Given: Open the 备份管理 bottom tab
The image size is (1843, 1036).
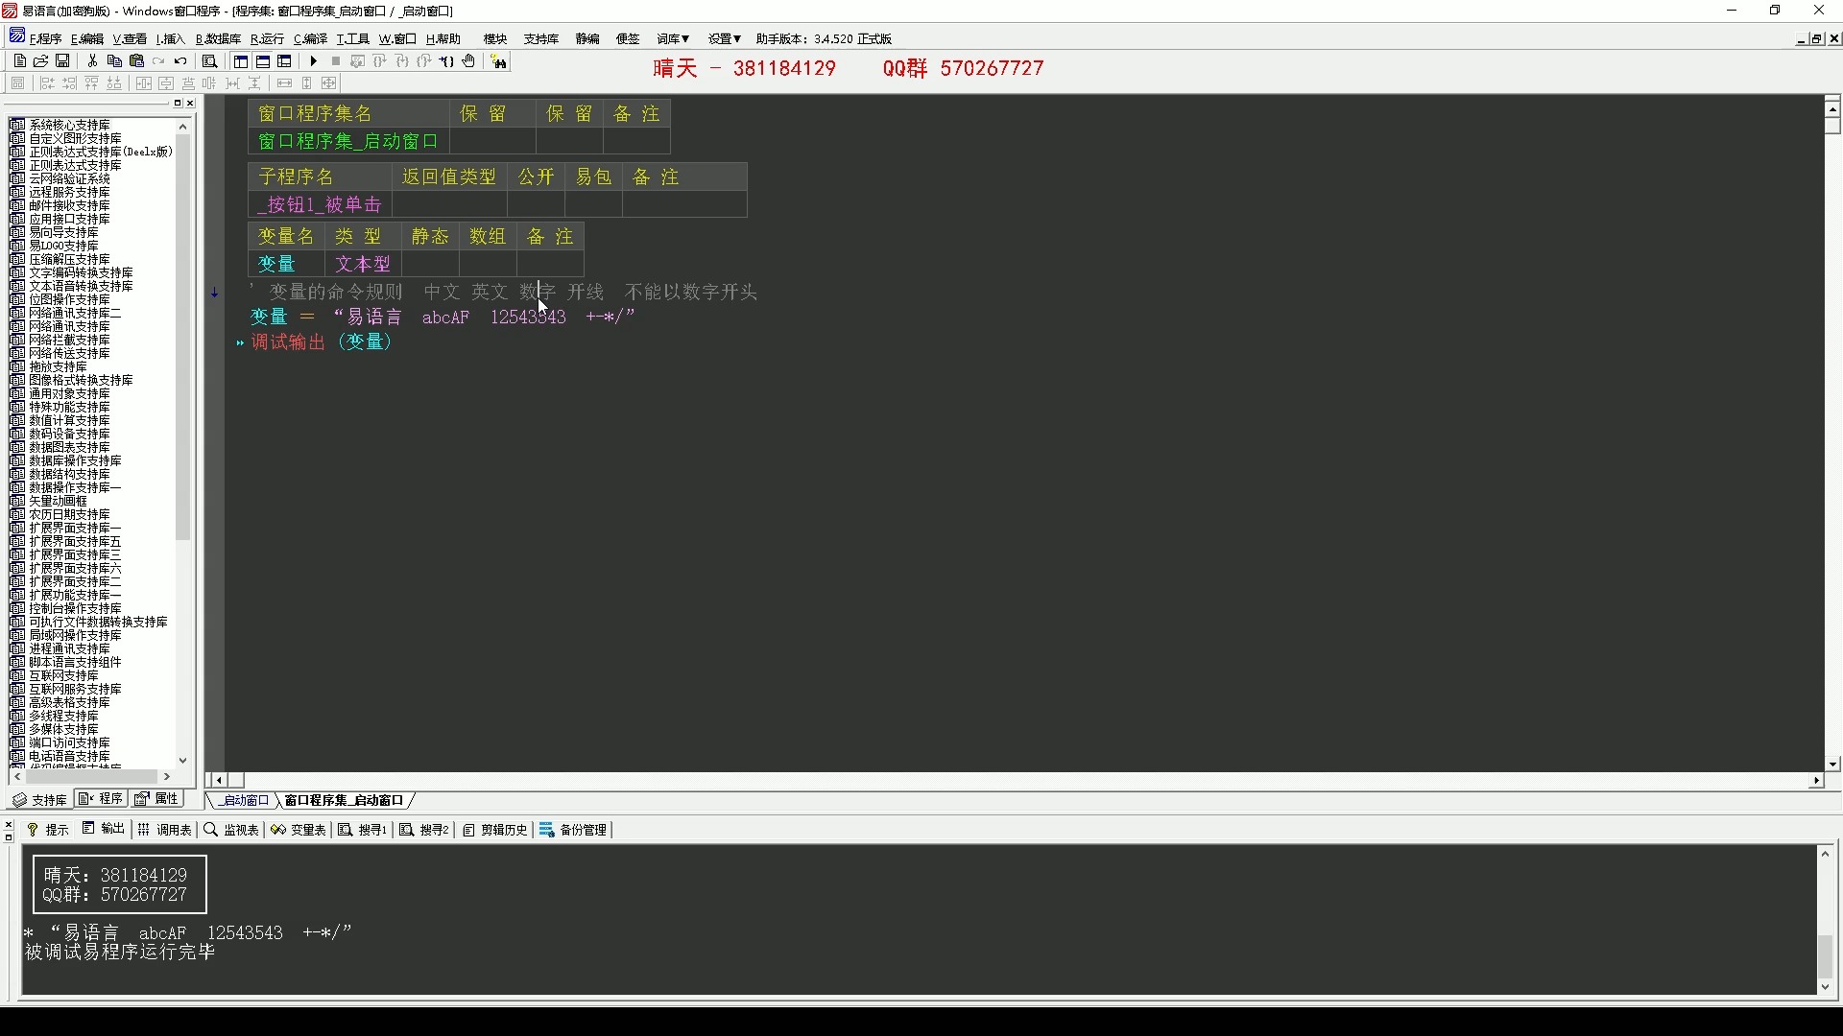Looking at the screenshot, I should (573, 830).
